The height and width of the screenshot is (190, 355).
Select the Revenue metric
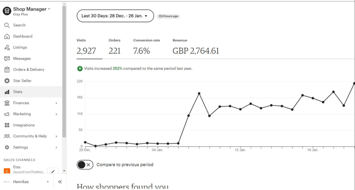click(196, 47)
